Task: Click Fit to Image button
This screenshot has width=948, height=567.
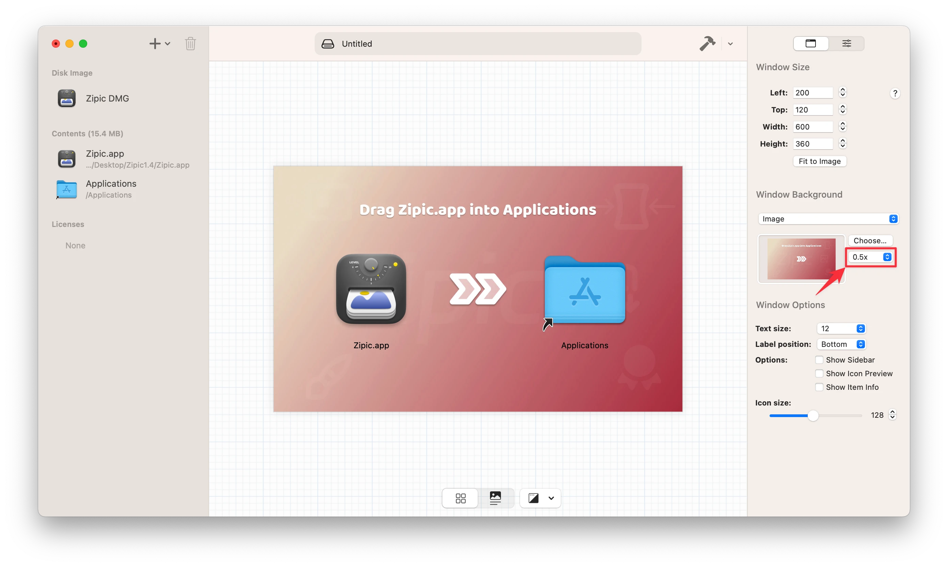Action: 819,161
